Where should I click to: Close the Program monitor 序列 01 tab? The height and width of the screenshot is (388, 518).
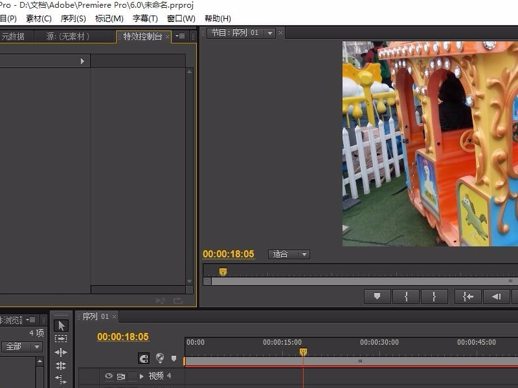pos(280,33)
